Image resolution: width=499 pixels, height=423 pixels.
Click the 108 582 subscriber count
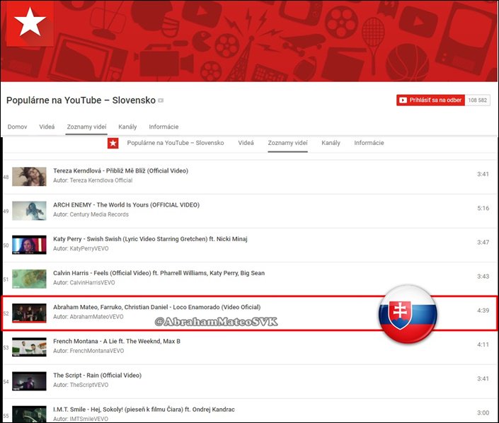(x=477, y=100)
